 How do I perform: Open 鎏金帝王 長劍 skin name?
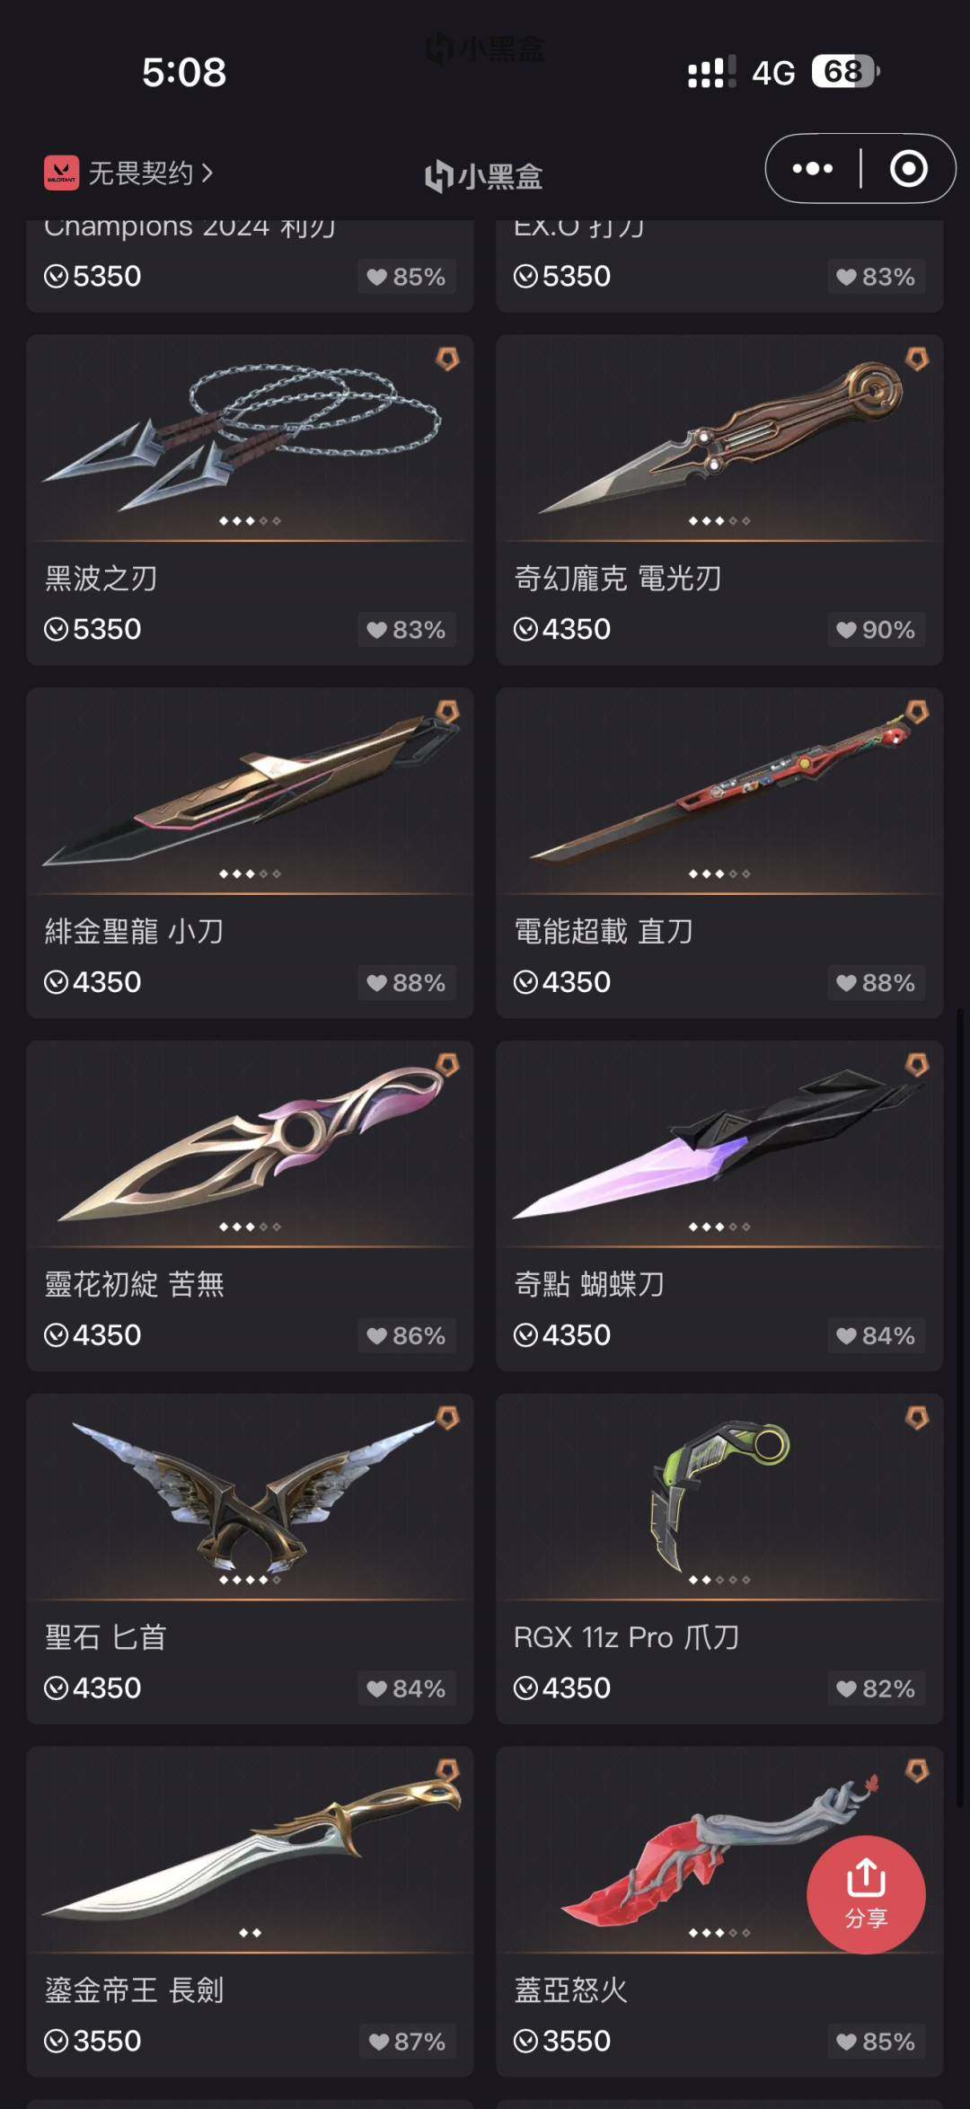pyautogui.click(x=134, y=1990)
